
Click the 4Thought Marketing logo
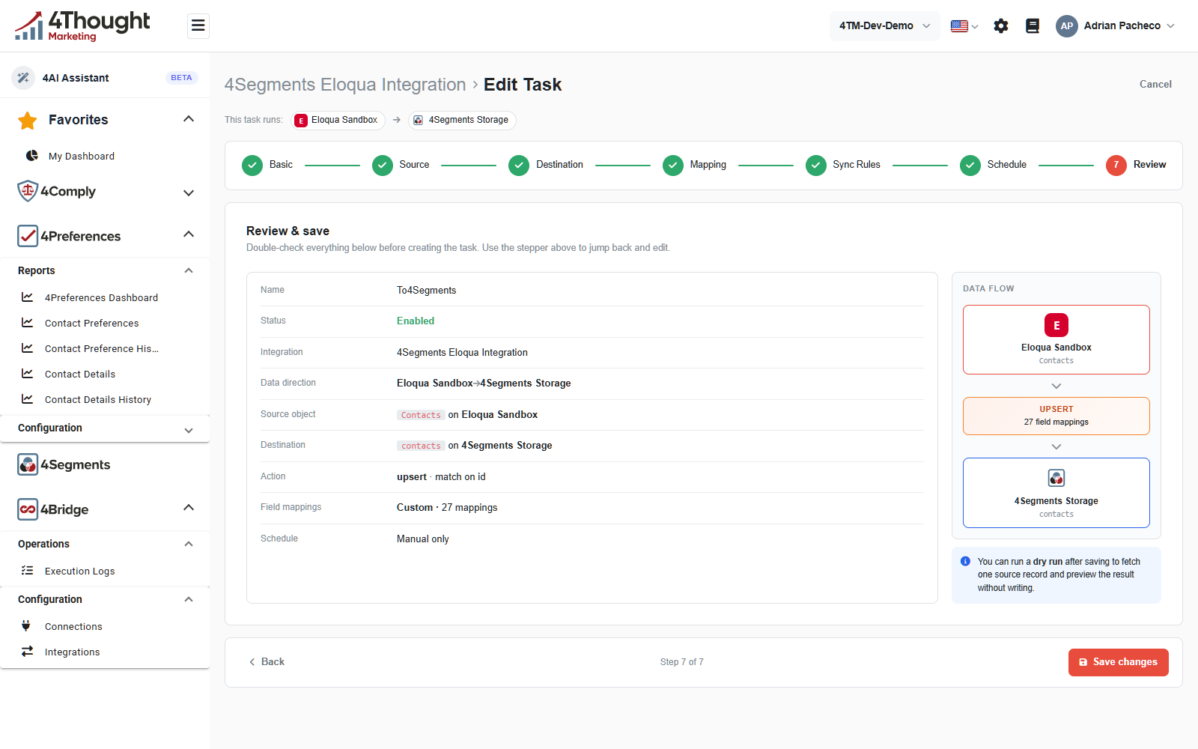82,26
